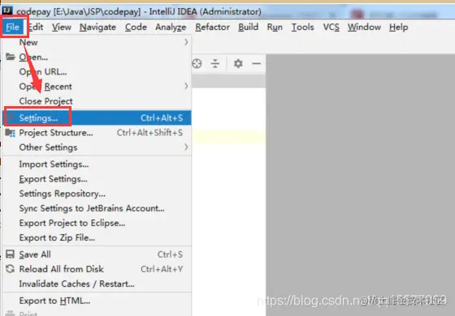Open the Edit menu
The height and width of the screenshot is (316, 455).
point(36,28)
